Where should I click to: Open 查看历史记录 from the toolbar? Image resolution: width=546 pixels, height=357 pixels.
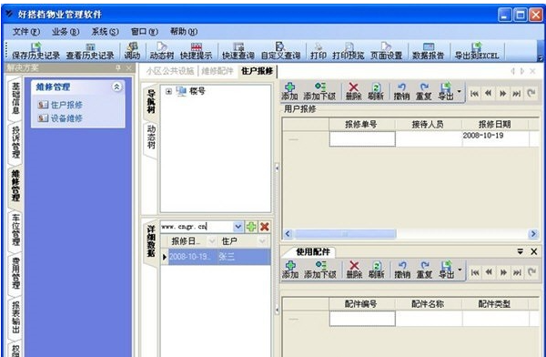[90, 51]
